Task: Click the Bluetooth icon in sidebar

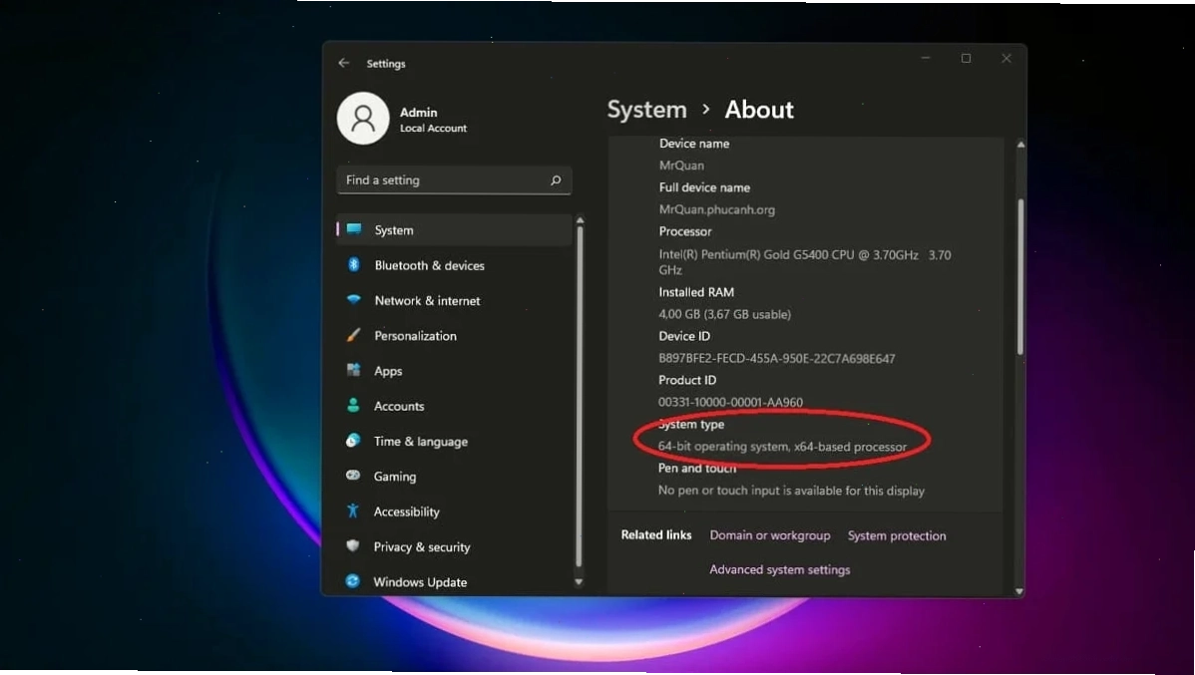Action: point(354,264)
